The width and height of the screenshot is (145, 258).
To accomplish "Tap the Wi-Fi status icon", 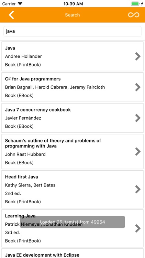I will click(x=20, y=4).
